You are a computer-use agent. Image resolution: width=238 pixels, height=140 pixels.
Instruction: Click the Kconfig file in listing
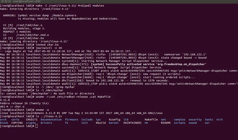(x=115, y=120)
